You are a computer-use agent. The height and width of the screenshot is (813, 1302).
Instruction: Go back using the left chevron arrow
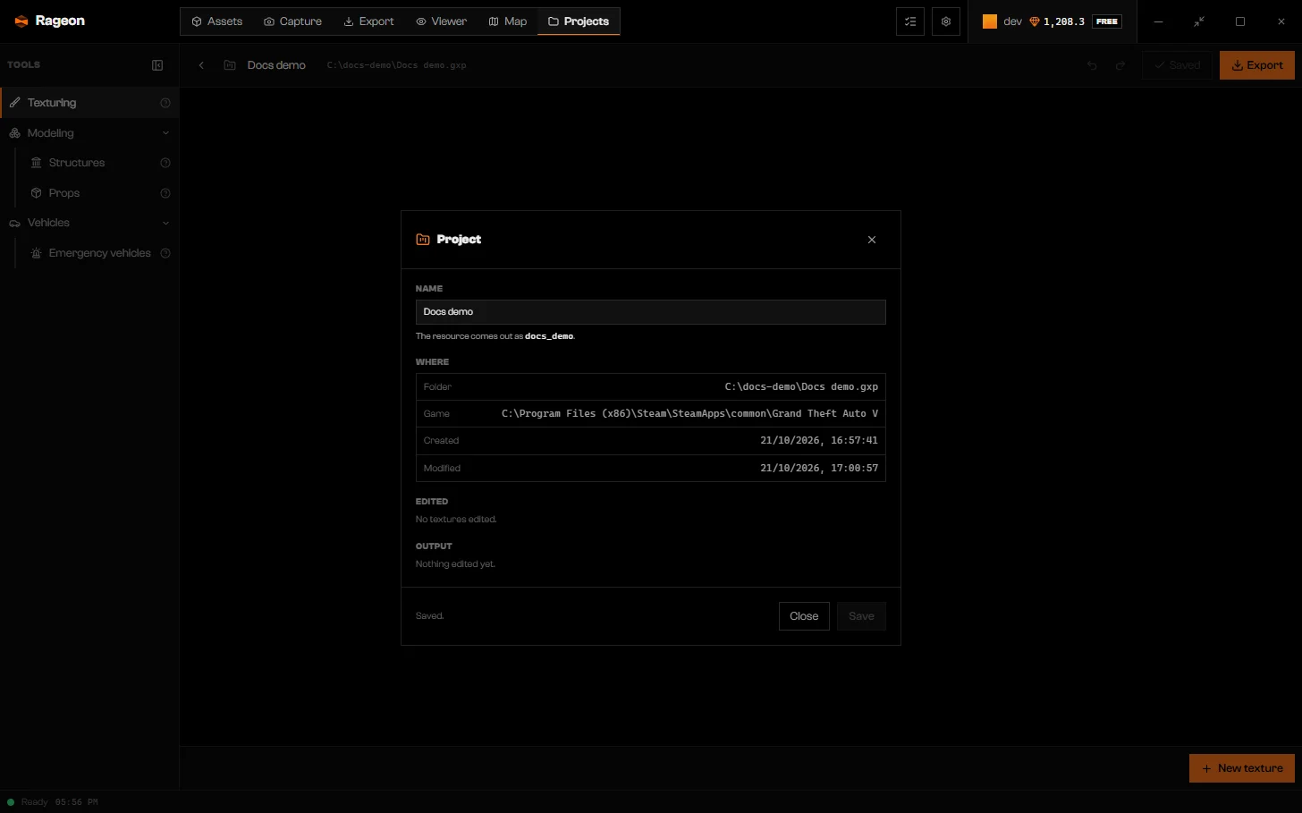click(201, 65)
